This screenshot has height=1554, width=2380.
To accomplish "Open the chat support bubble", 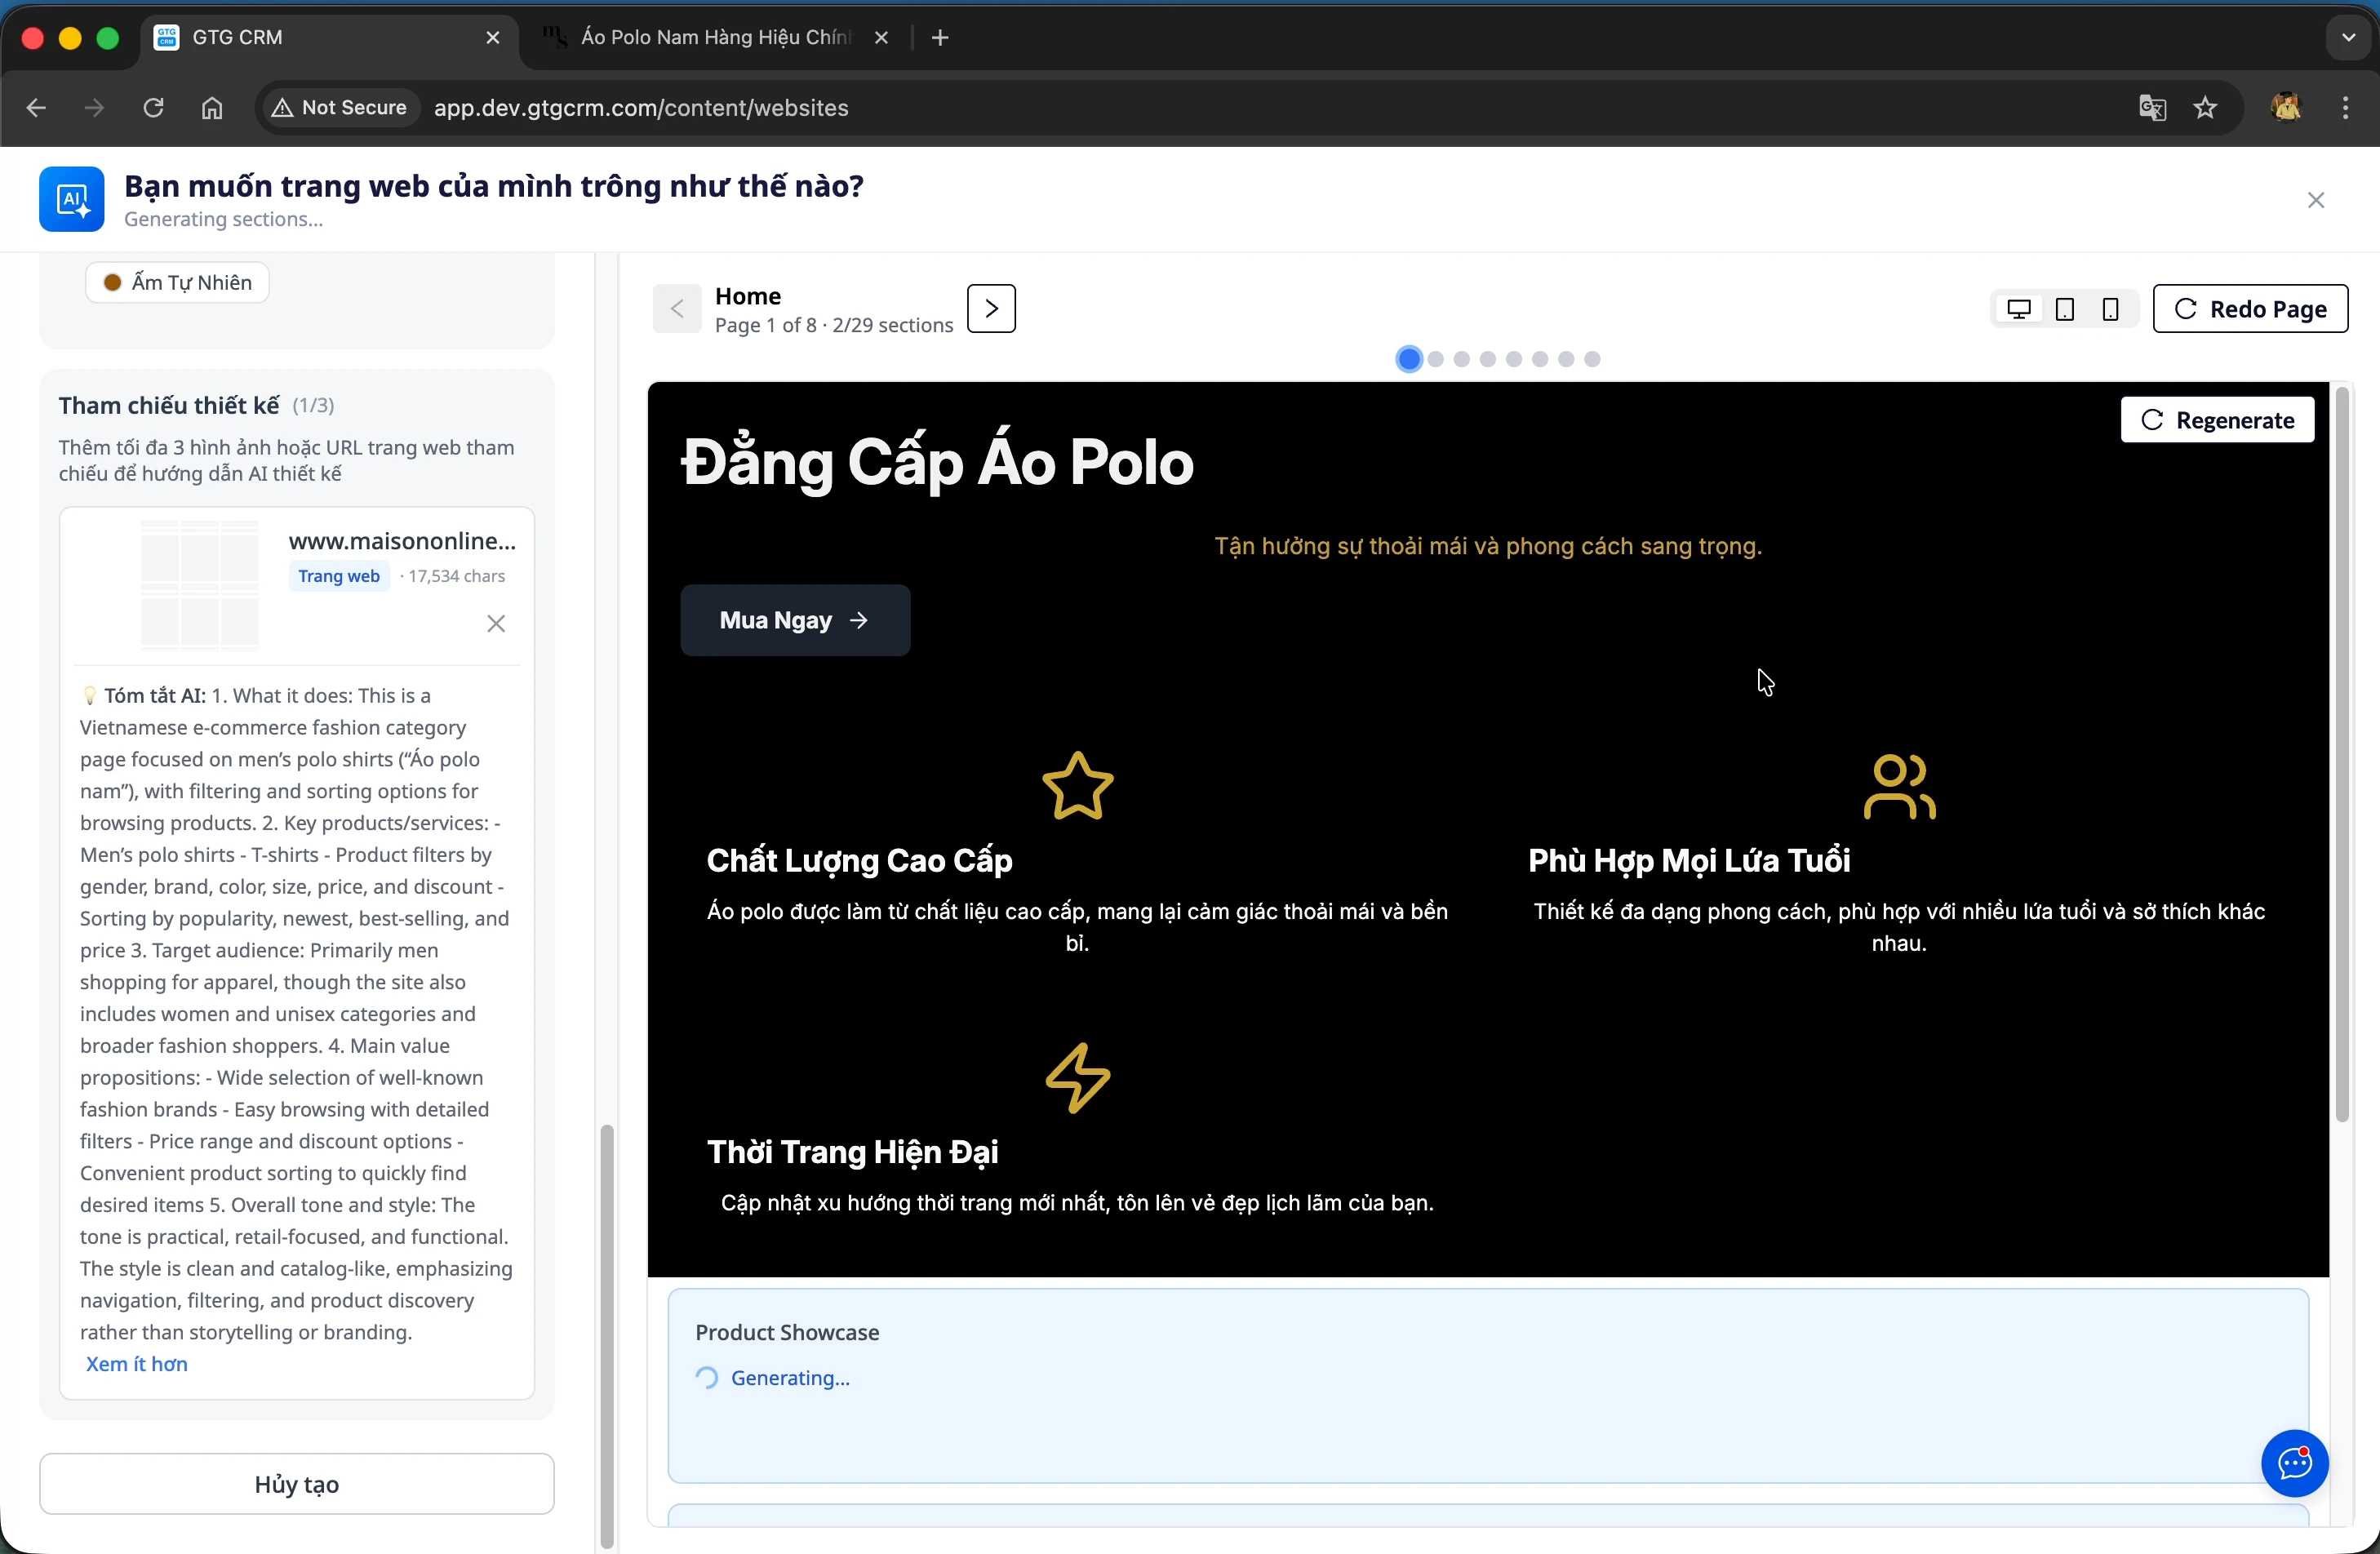I will [2294, 1463].
